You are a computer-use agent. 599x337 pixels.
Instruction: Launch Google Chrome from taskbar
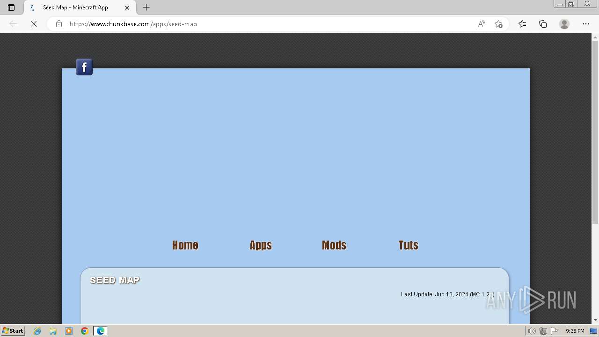85,331
